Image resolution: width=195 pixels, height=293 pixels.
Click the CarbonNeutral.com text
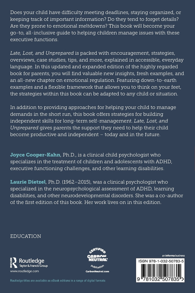(97, 271)
